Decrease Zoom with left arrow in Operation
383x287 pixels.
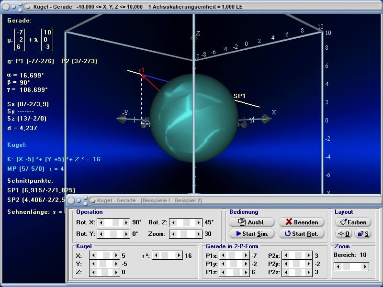pos(173,234)
